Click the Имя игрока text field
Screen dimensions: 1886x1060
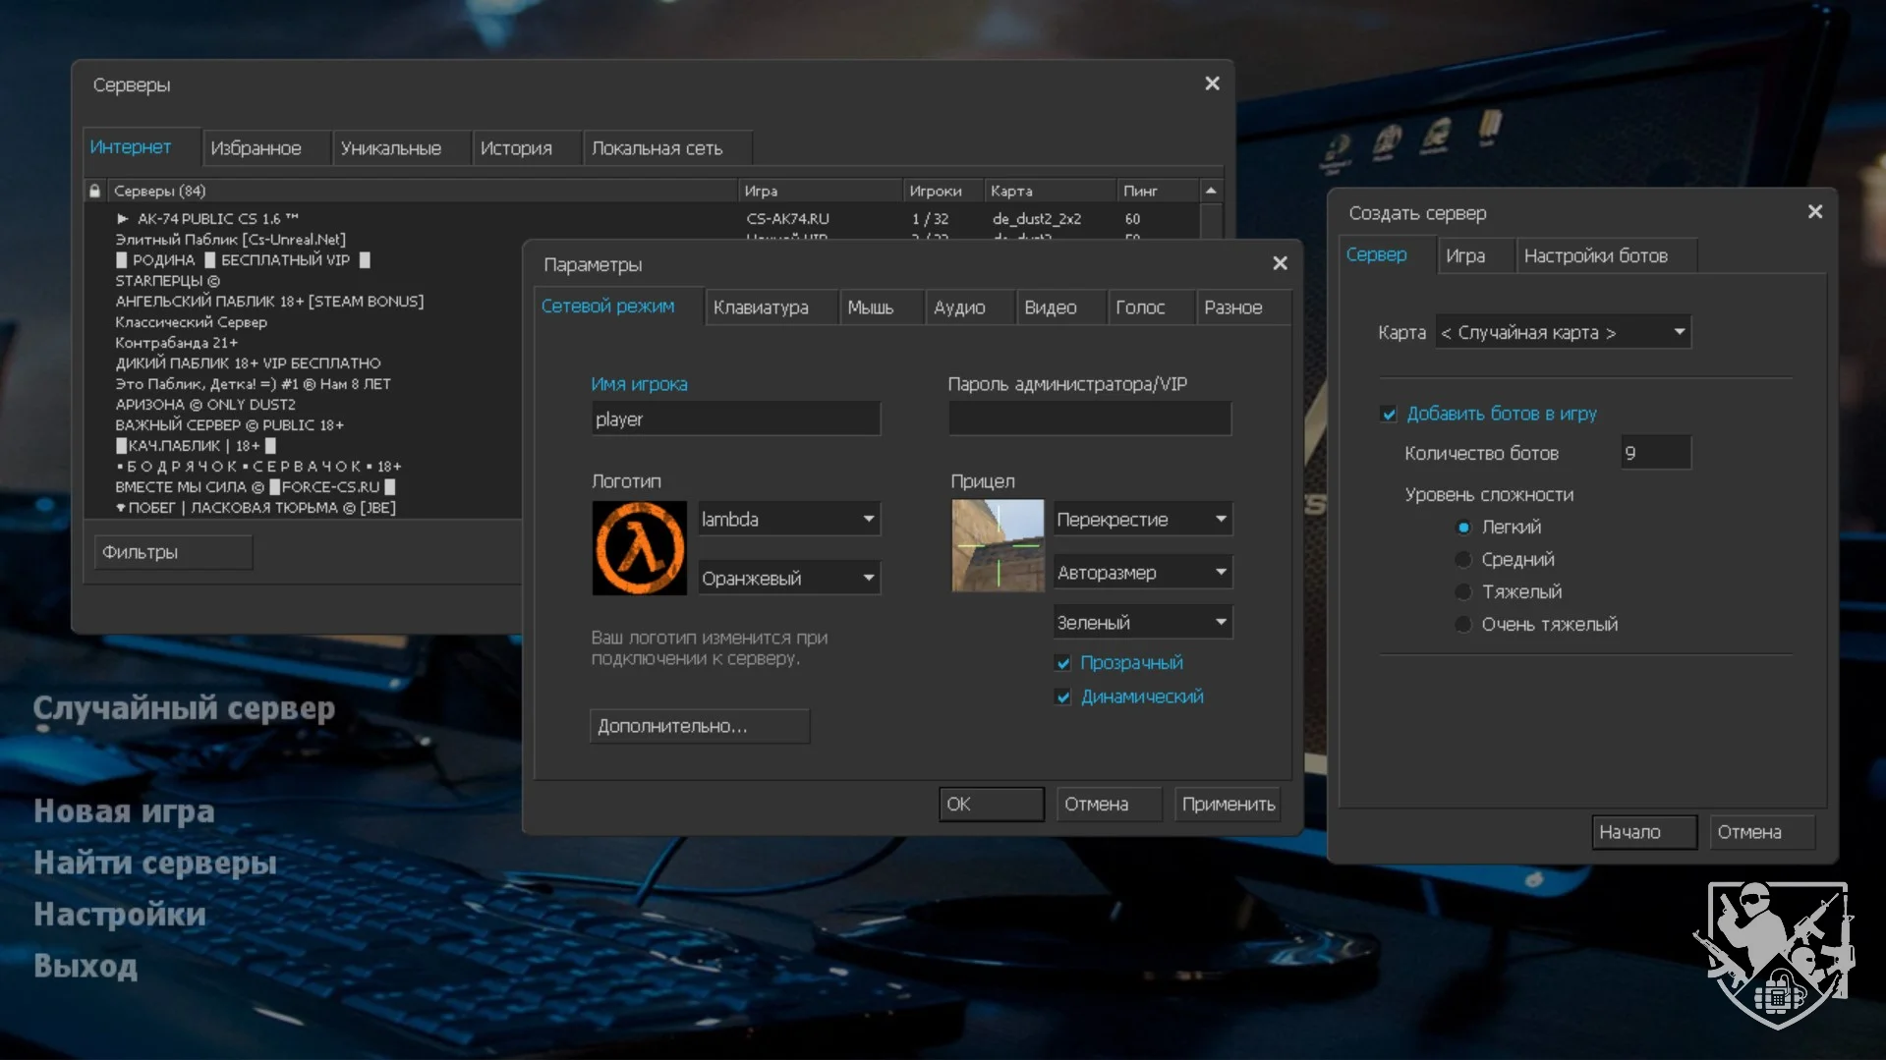(x=735, y=419)
